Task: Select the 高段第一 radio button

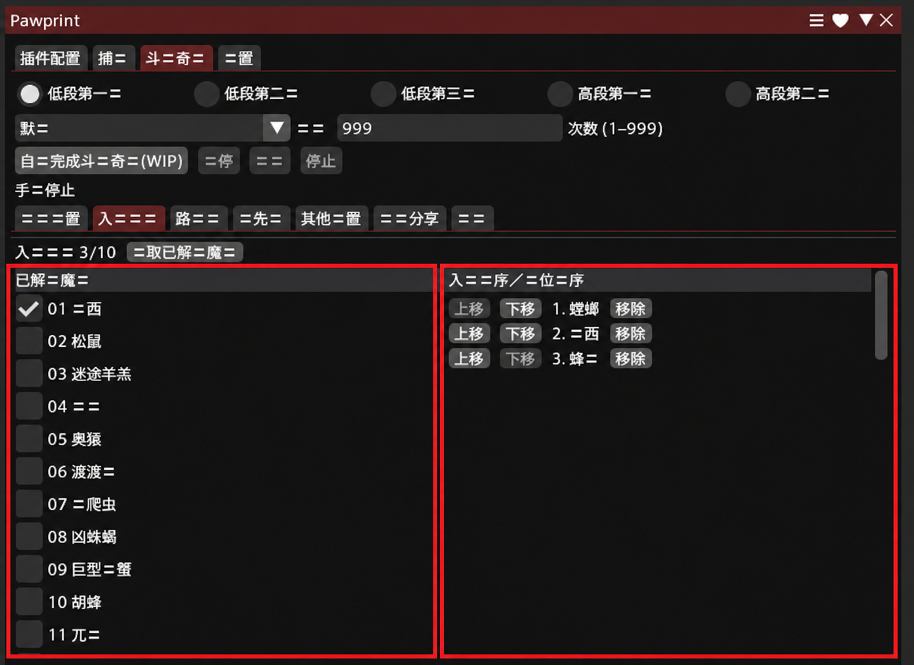Action: tap(560, 94)
